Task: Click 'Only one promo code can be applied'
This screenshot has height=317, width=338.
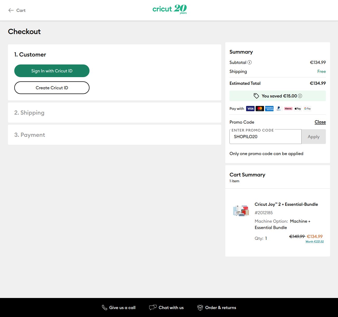Action: [266, 153]
